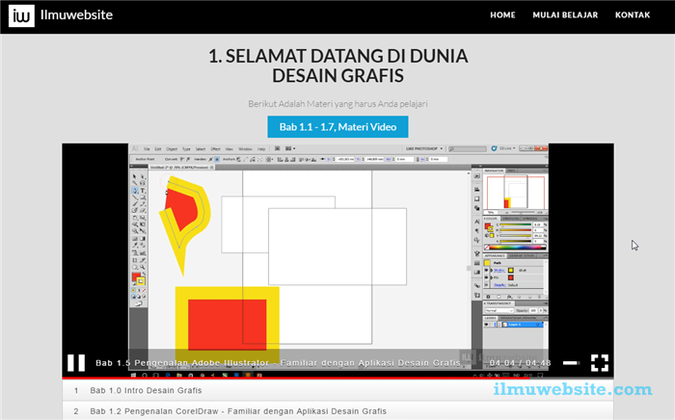The width and height of the screenshot is (675, 420).
Task: Open the blending mode Normal dropdown
Action: [499, 310]
